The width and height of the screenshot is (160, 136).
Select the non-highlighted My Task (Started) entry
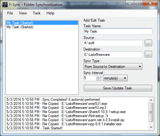coord(42,27)
